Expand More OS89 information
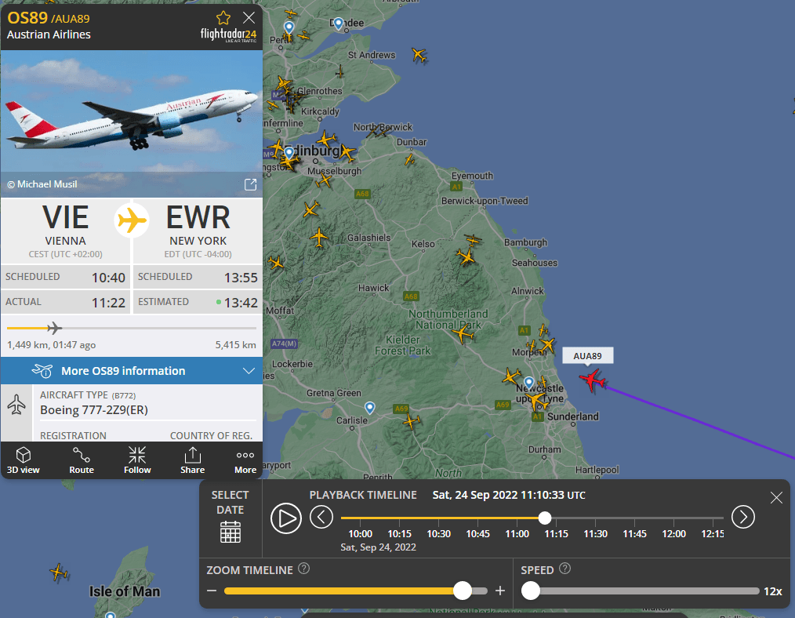This screenshot has width=795, height=618. 132,371
